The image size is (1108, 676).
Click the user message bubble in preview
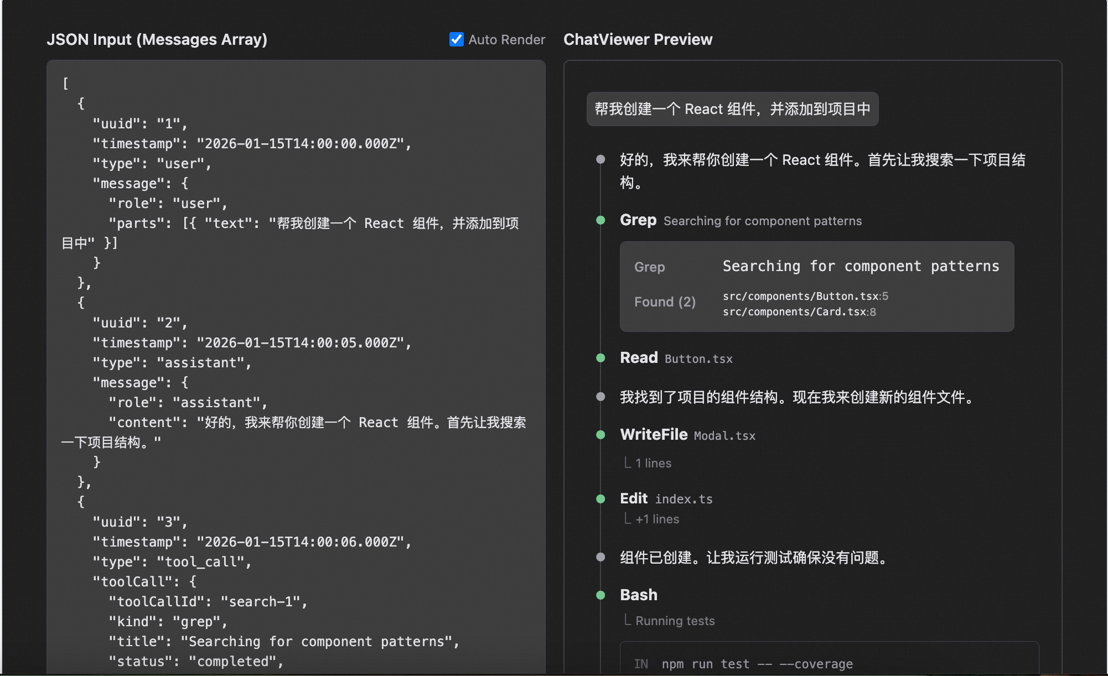(732, 109)
